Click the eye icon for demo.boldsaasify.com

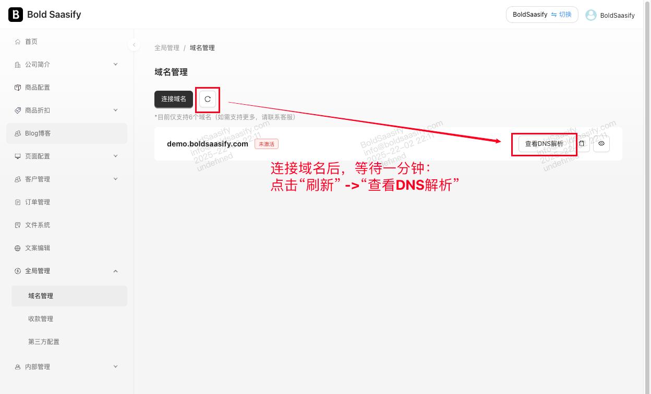coord(601,143)
